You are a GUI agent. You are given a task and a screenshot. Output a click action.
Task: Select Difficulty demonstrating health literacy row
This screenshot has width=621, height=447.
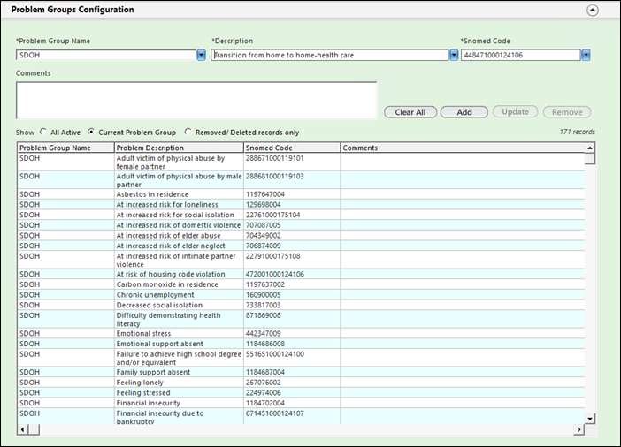tap(301, 320)
